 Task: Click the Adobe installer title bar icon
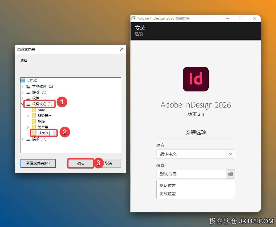coord(134,18)
